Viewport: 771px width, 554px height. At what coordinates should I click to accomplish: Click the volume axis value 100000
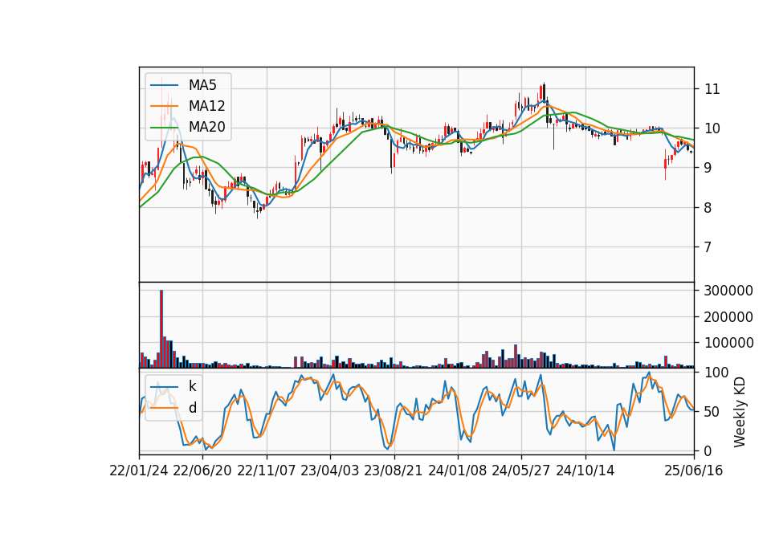728,343
